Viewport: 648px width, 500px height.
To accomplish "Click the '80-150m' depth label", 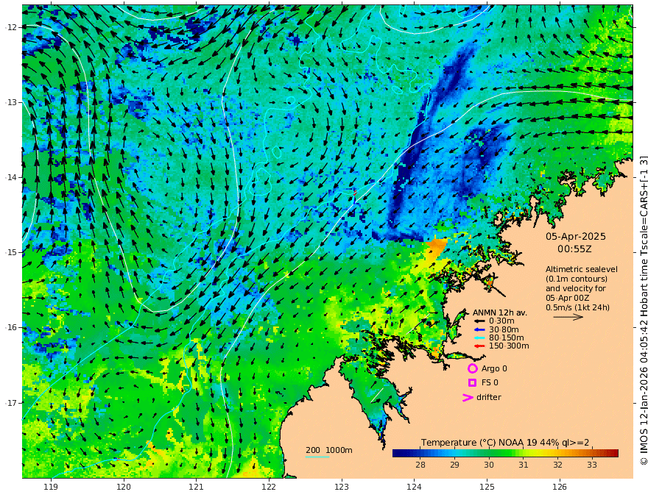I will [x=507, y=338].
